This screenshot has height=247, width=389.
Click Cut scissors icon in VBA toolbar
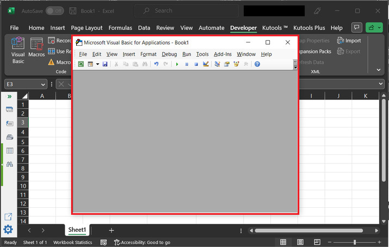click(116, 64)
